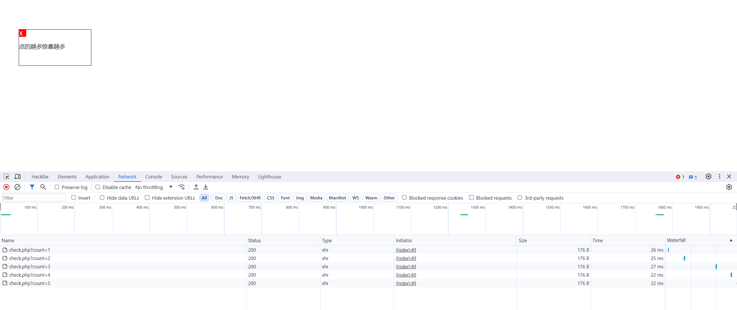This screenshot has width=737, height=310.
Task: Click the Waterfall sort arrow
Action: click(731, 240)
